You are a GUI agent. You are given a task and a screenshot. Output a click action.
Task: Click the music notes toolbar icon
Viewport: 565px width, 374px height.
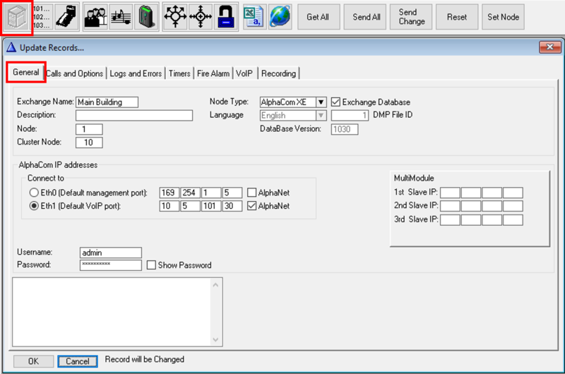121,17
